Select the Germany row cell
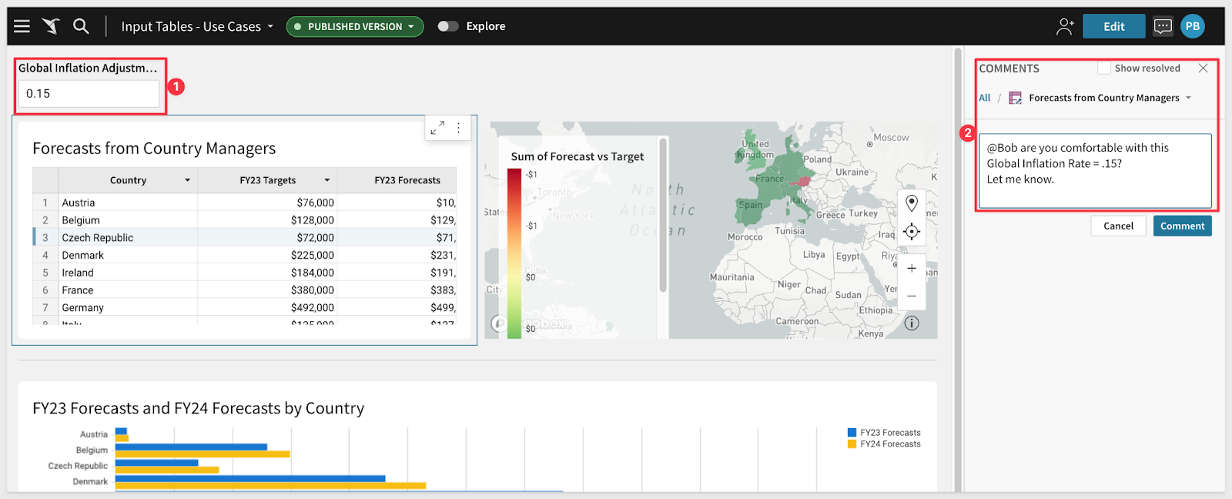 (128, 308)
